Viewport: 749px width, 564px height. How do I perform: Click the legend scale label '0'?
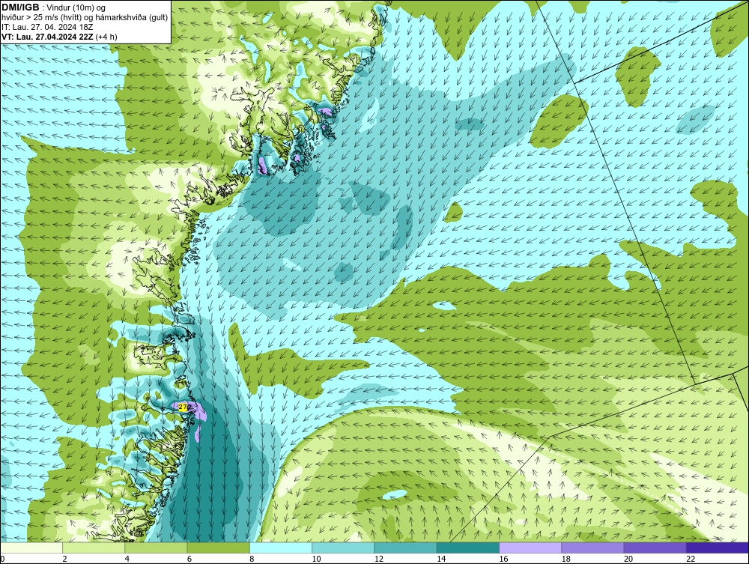pos(2,560)
